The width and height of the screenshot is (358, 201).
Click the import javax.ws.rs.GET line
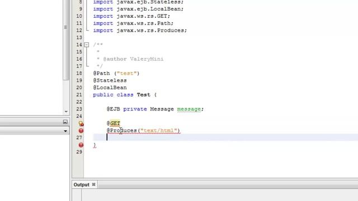pos(131,16)
